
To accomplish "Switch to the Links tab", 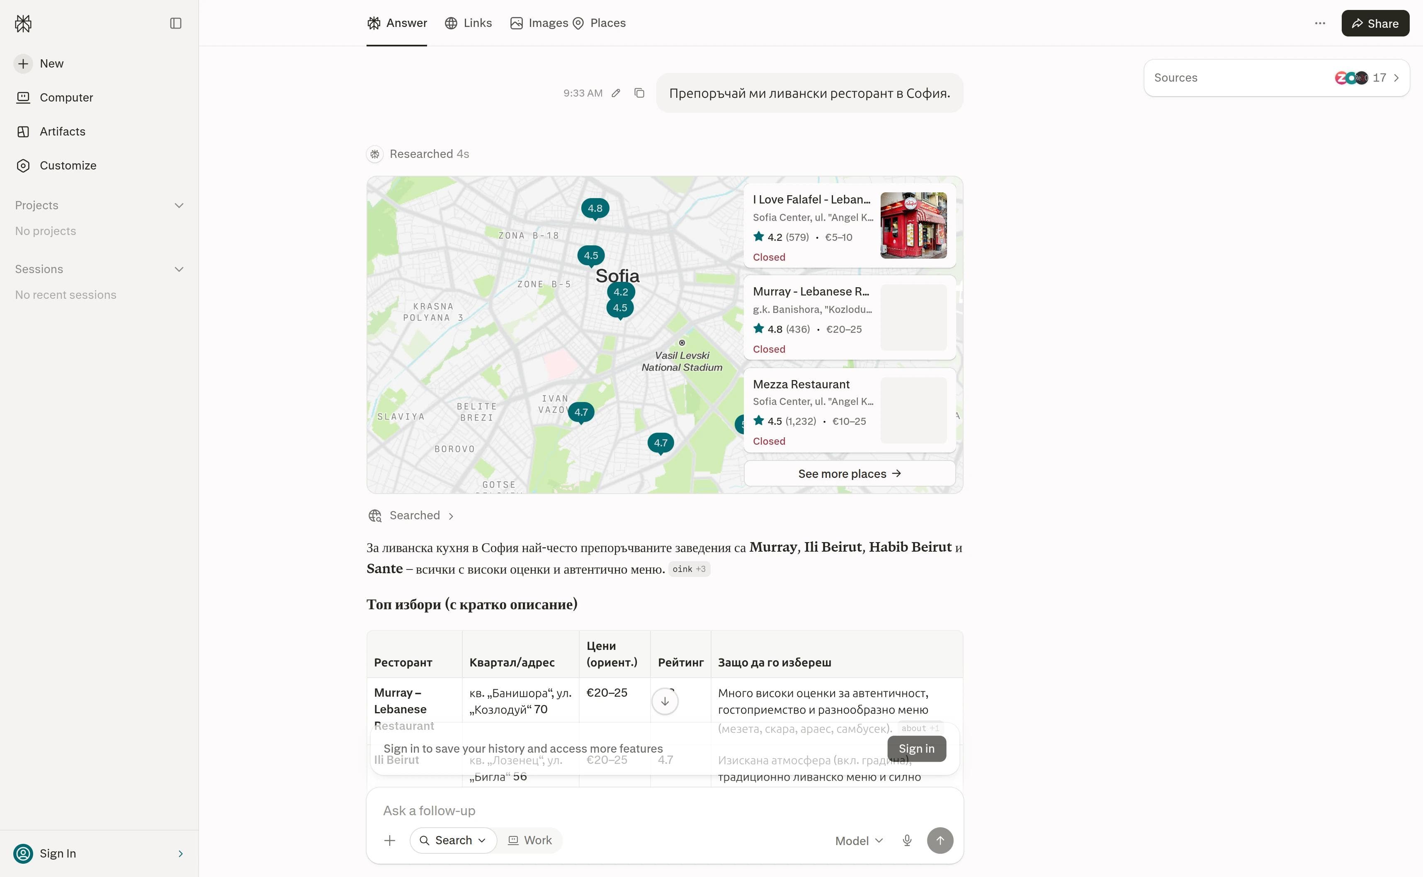I will pyautogui.click(x=468, y=23).
